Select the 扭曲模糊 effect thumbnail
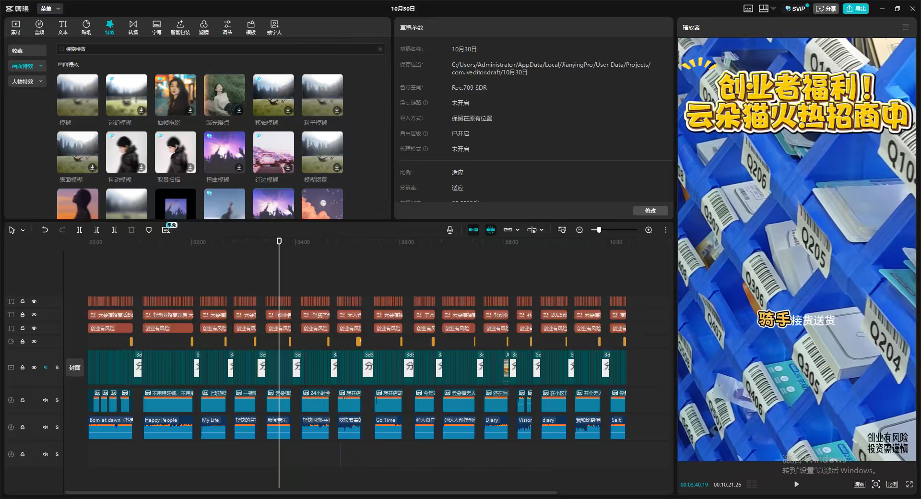 (224, 152)
